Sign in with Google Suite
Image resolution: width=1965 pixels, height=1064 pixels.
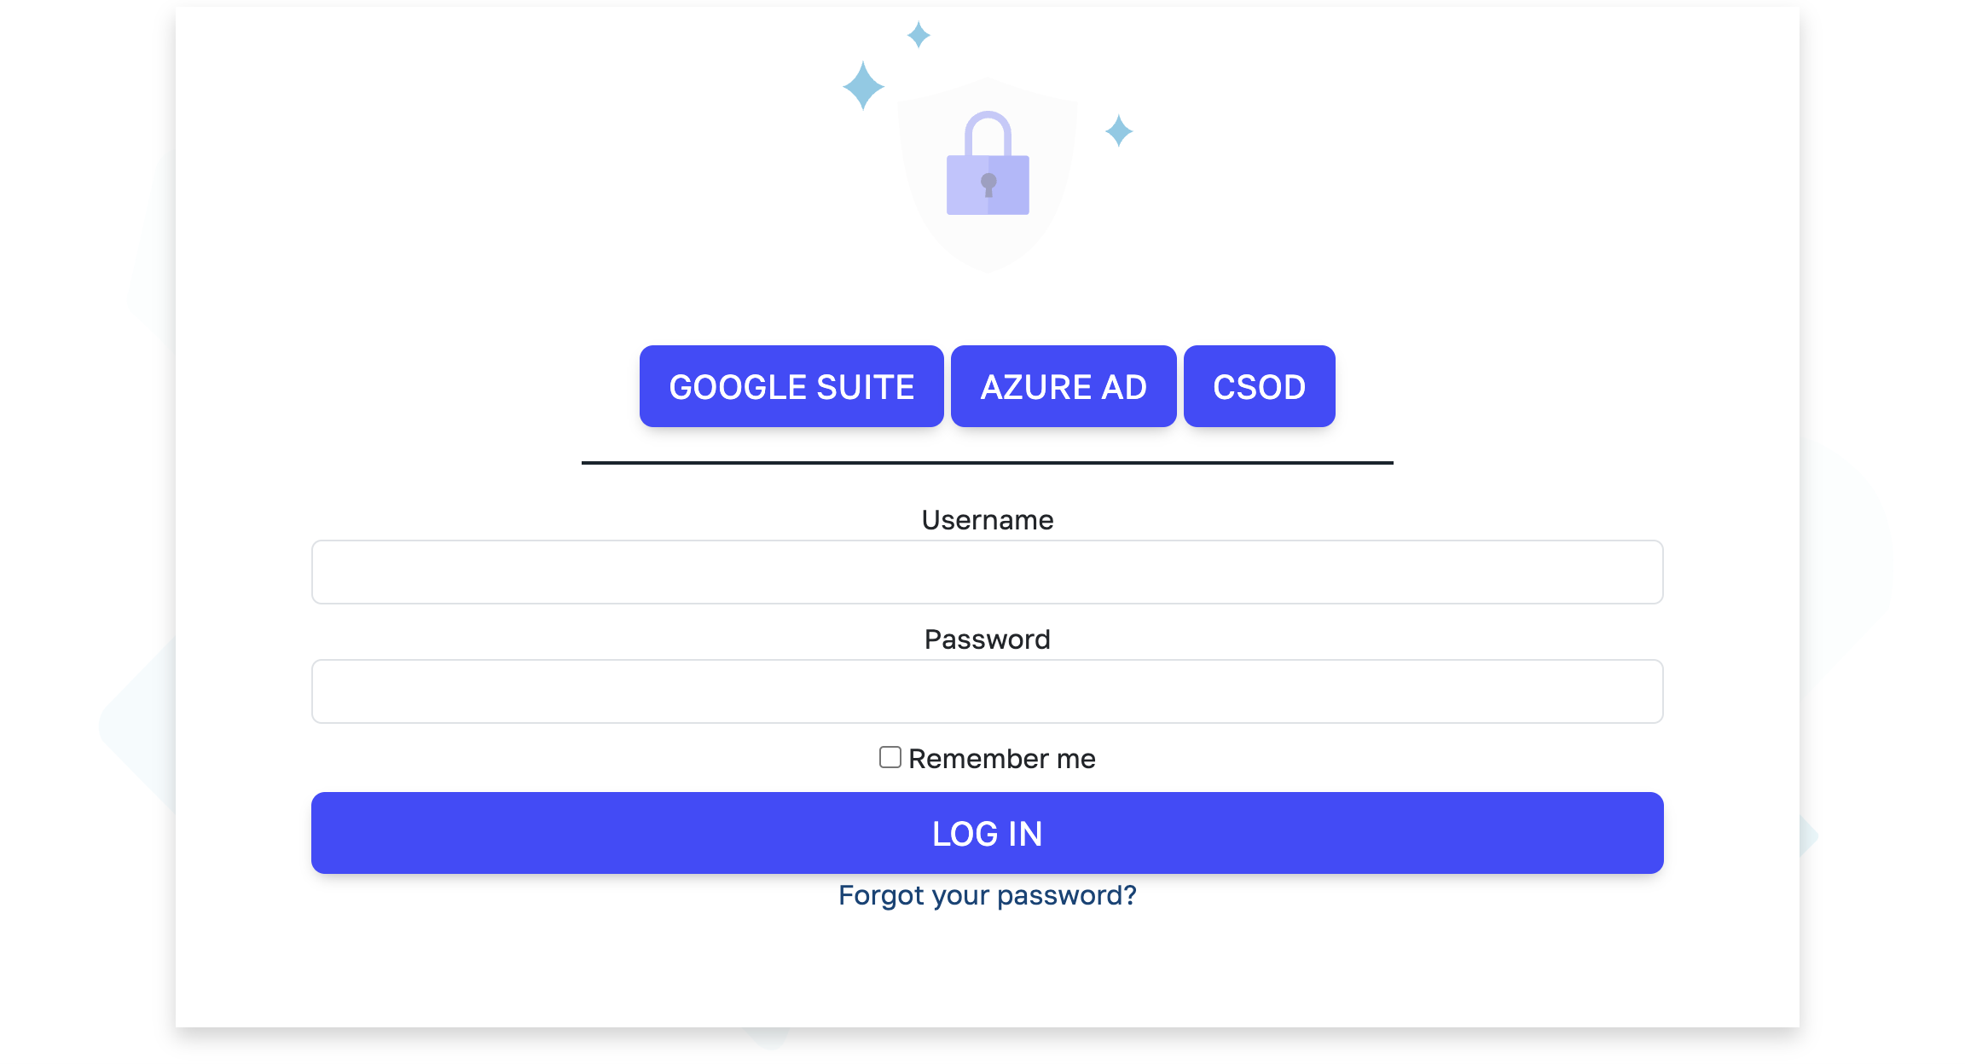(x=791, y=386)
